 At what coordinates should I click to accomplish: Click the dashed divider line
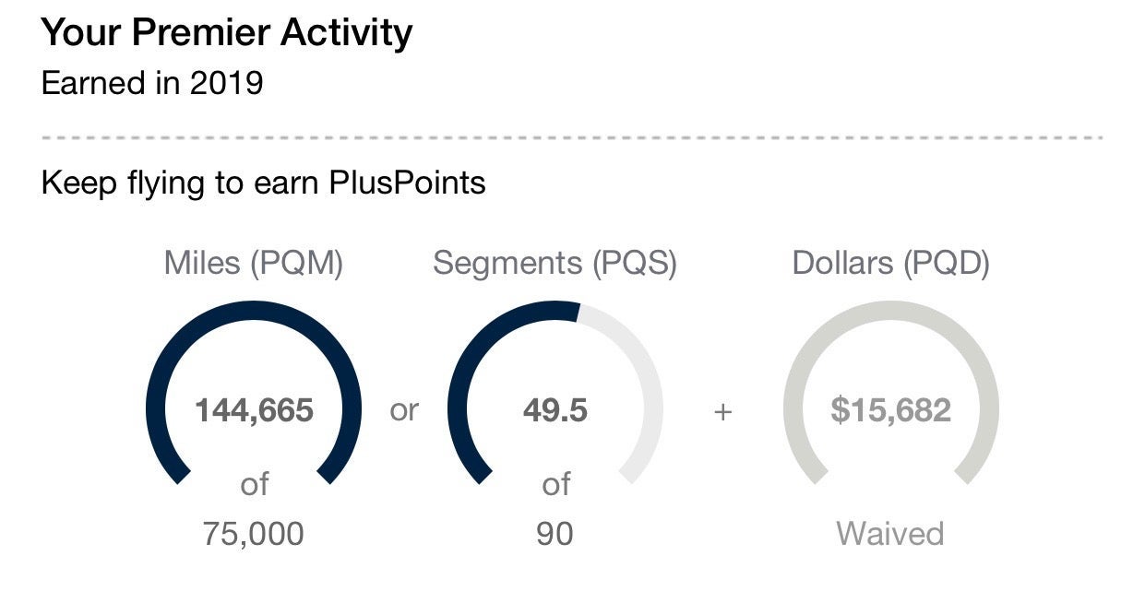tap(572, 138)
